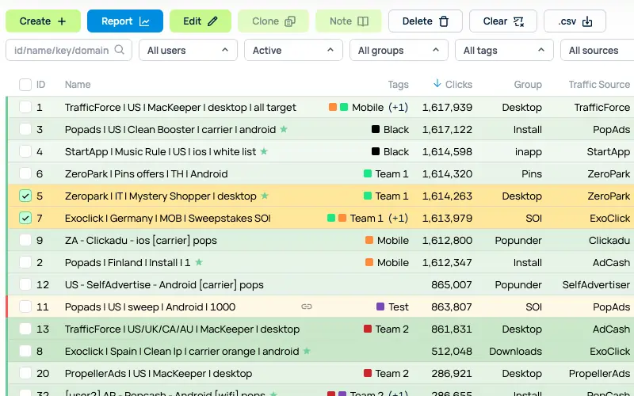The width and height of the screenshot is (634, 396).
Task: Click star icon on Zeropark Mystery Shopper row
Action: coord(265,196)
